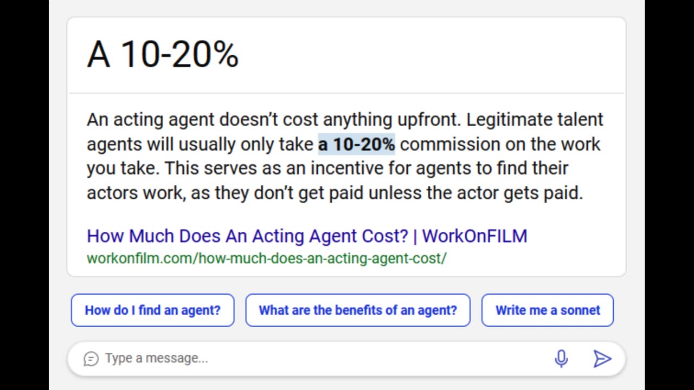The height and width of the screenshot is (390, 694).
Task: Open the 'How Much Does An Acting Agent Cost?' link
Action: (307, 236)
